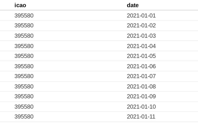Select the 2021-01-08 date cell

click(141, 86)
